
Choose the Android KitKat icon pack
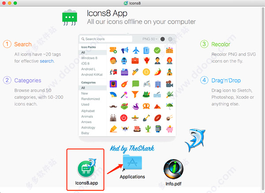[x=92, y=75]
